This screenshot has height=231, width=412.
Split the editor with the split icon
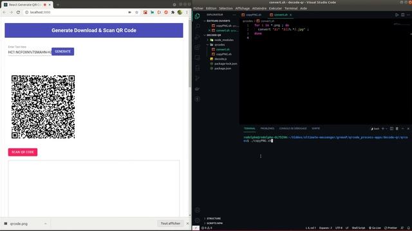pos(402,15)
